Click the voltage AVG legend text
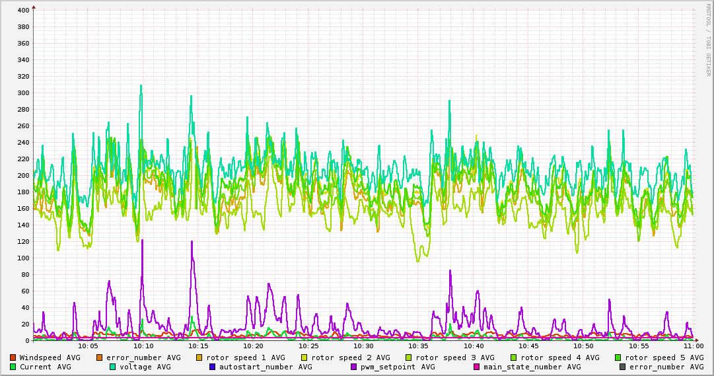 145,367
